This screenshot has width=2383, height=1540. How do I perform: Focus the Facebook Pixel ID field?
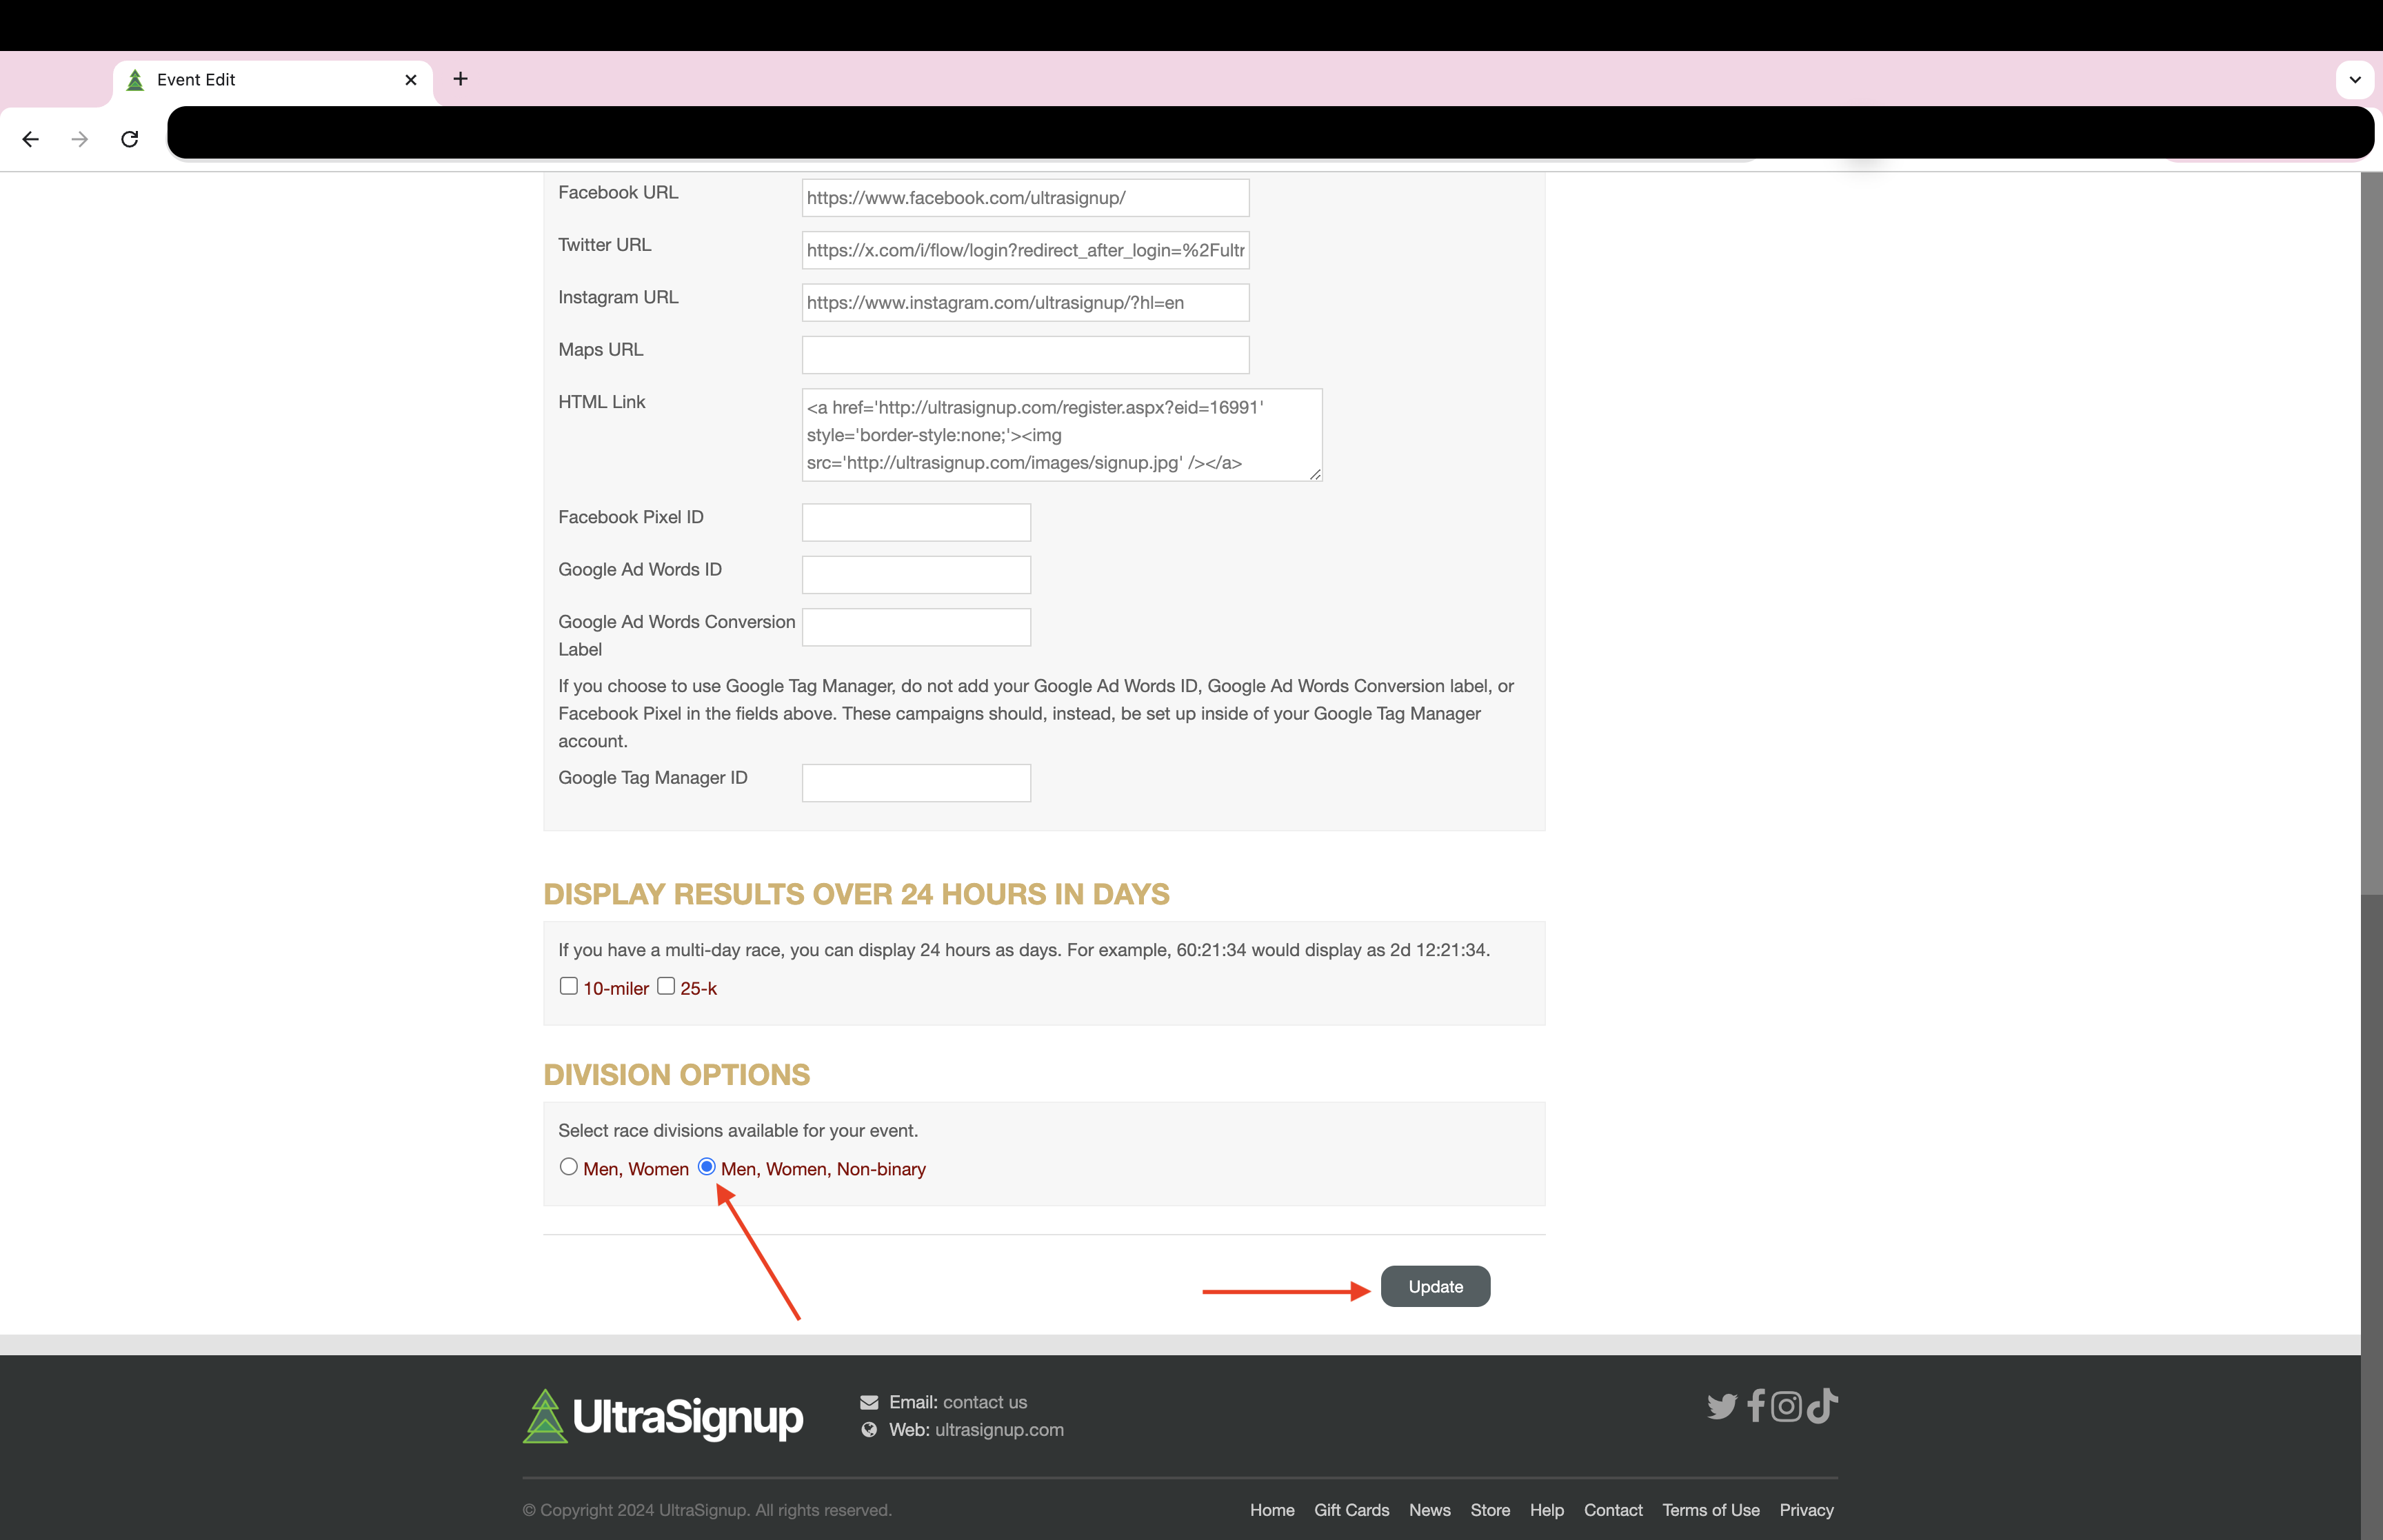916,522
